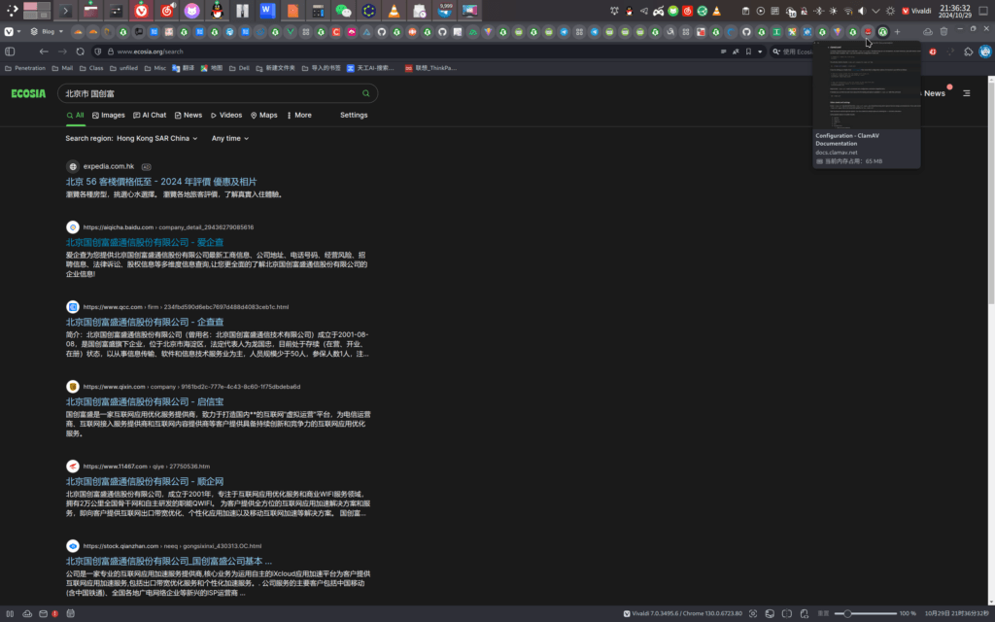This screenshot has height=622, width=995.
Task: Click the Wi-Fi network tray icon
Action: click(847, 11)
